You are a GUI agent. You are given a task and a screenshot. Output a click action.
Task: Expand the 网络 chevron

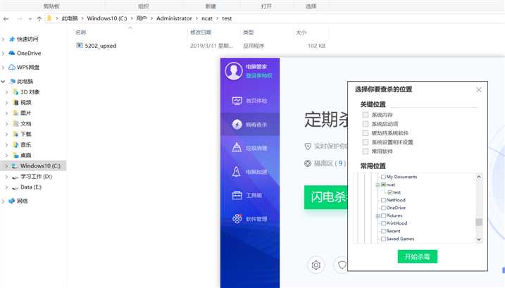[4, 201]
